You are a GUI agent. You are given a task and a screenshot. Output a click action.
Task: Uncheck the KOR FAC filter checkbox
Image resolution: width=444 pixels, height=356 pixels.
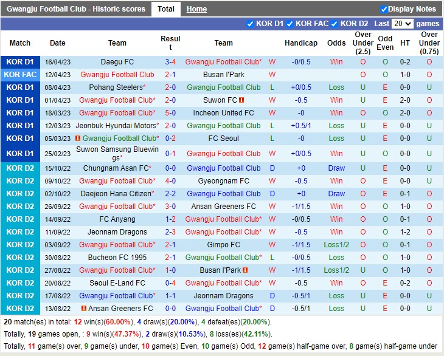(x=290, y=24)
